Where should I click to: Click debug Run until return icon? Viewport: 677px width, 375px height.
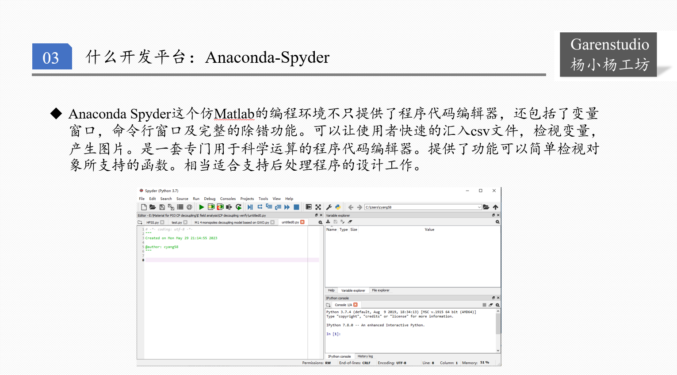pyautogui.click(x=278, y=207)
